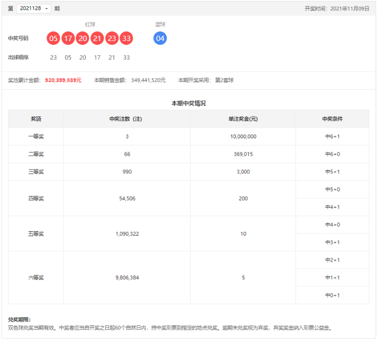Click the red ball numbered 23
The image size is (378, 341).
coord(111,38)
